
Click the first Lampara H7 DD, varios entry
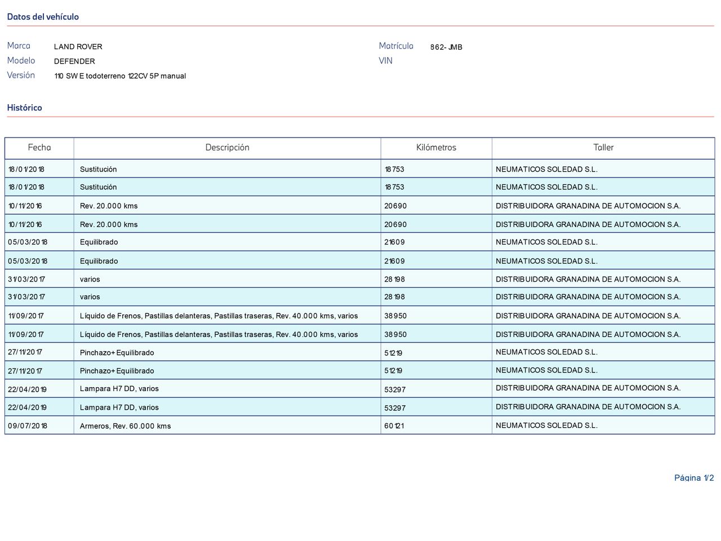point(119,389)
